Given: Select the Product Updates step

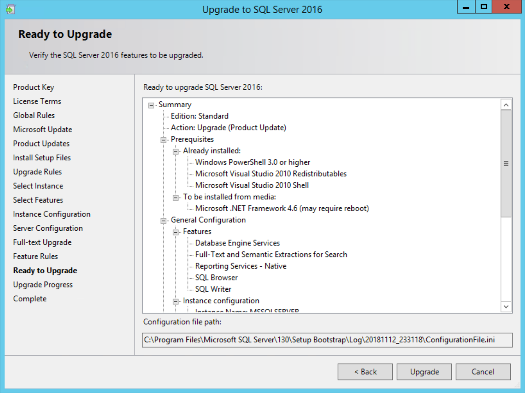Looking at the screenshot, I should pos(41,144).
